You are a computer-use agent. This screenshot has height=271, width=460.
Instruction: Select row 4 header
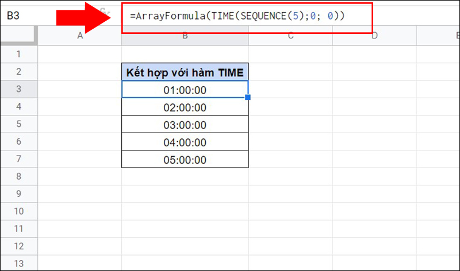[19, 106]
